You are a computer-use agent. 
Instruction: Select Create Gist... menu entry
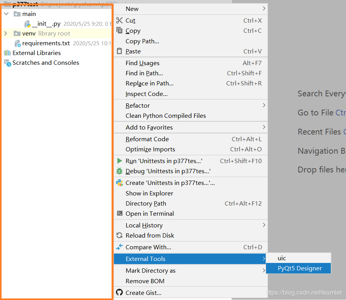click(x=191, y=293)
